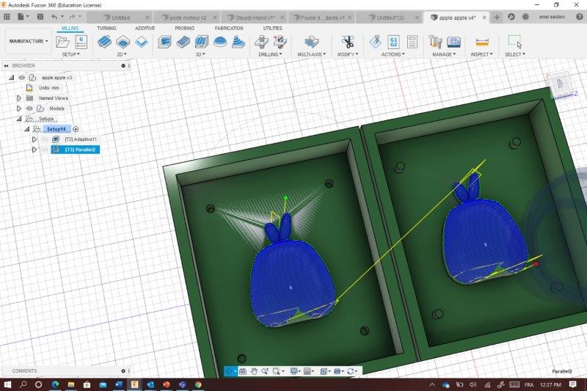This screenshot has height=391, width=587.
Task: Expand the COMMENTS panel plus button
Action: point(123,370)
